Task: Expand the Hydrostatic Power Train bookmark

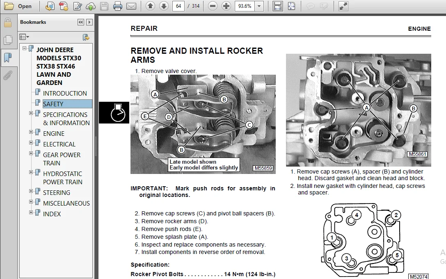Action: [31, 172]
